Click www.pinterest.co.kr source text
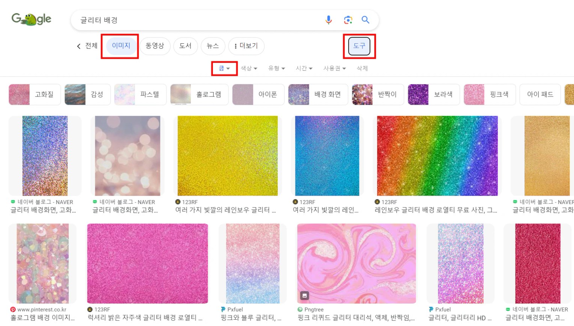The height and width of the screenshot is (326, 574). pos(42,310)
